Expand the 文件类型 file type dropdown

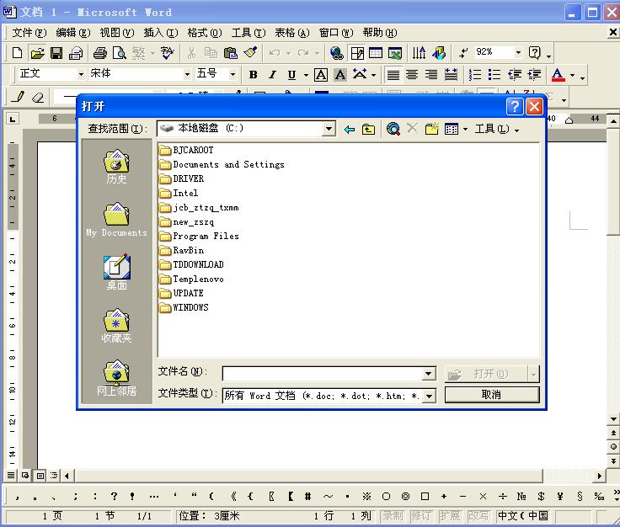(429, 395)
